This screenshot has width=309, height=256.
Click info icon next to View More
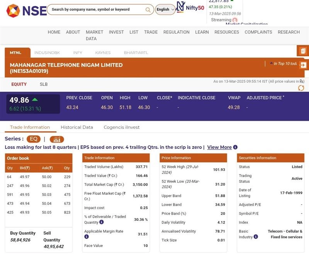(x=235, y=147)
